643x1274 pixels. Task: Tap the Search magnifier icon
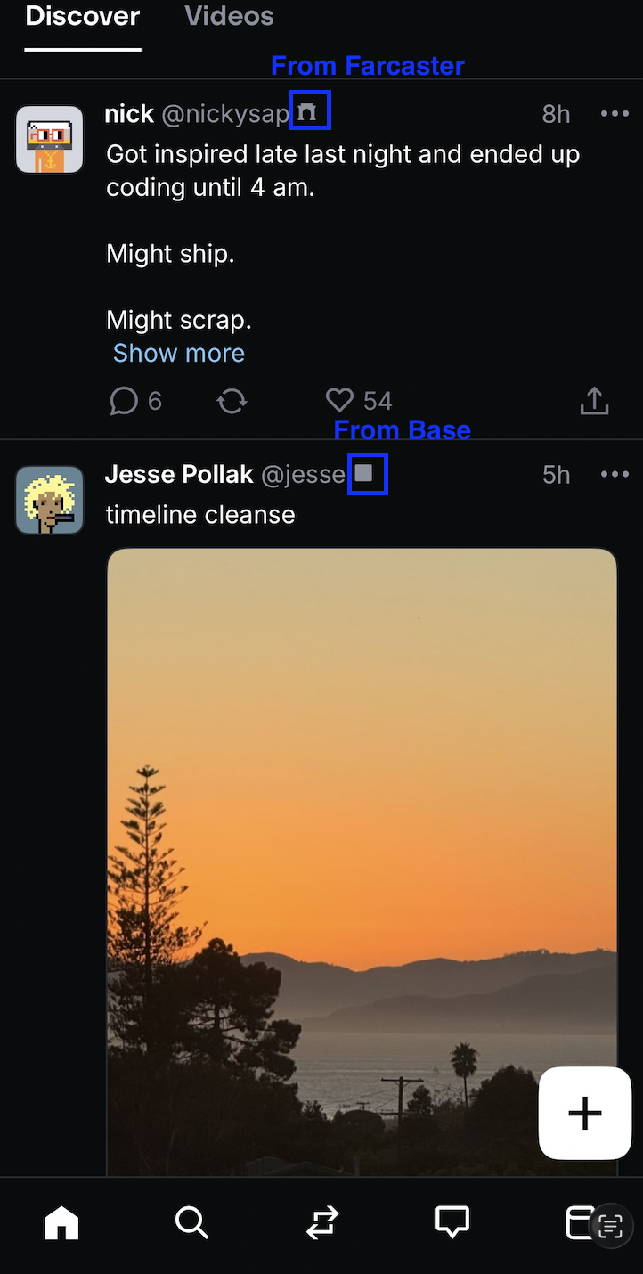(x=191, y=1223)
